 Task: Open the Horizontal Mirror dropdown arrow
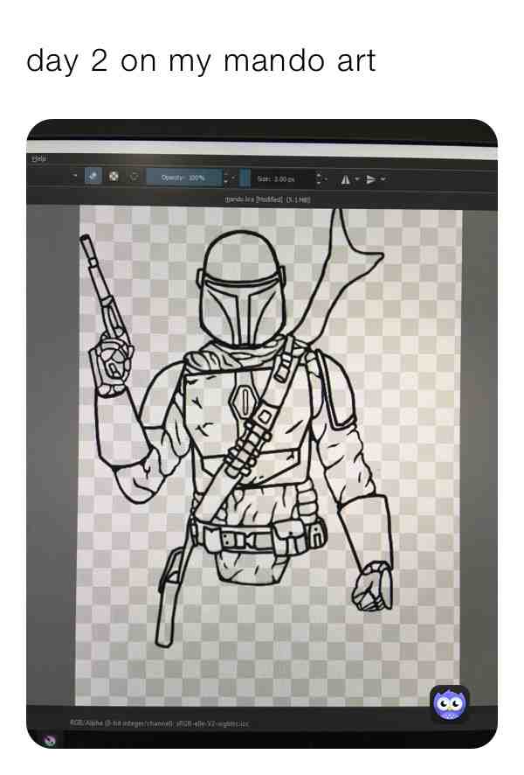coord(357,179)
